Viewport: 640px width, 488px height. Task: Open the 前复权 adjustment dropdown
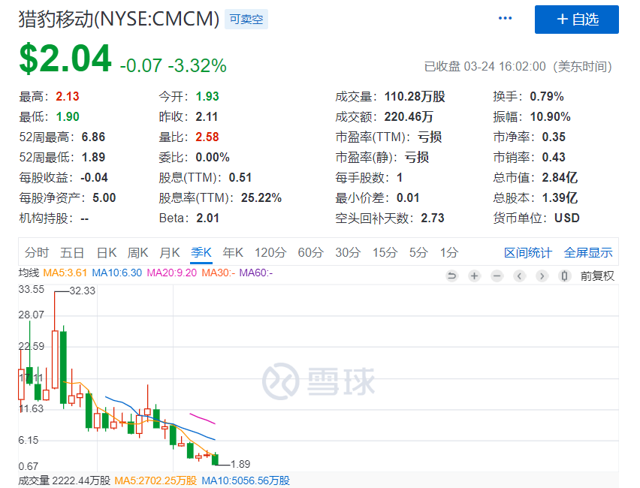(597, 276)
